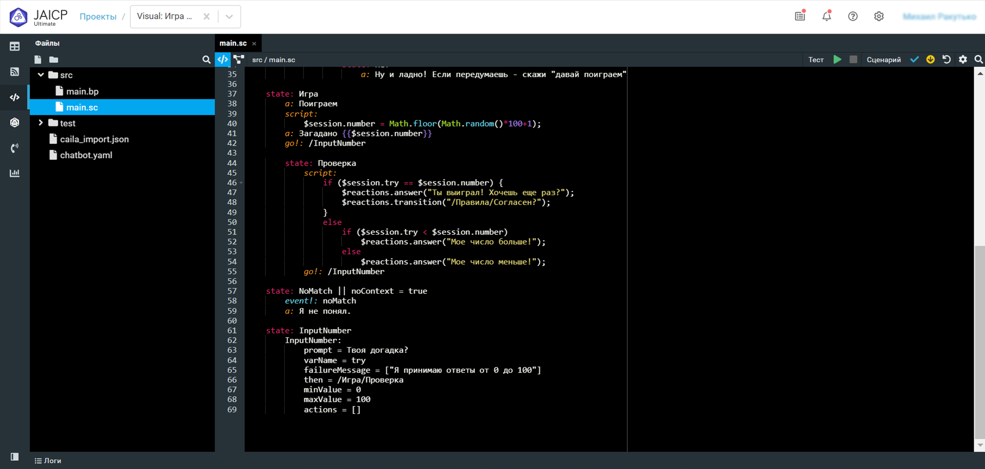Run test with green play button
The width and height of the screenshot is (985, 469).
837,59
